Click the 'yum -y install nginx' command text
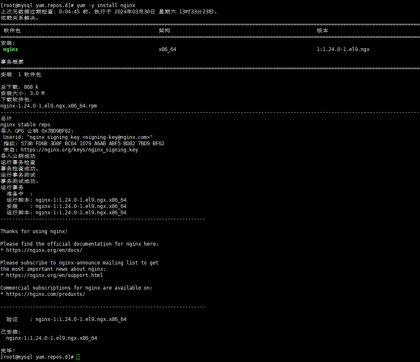The width and height of the screenshot is (420, 362). pos(106,5)
